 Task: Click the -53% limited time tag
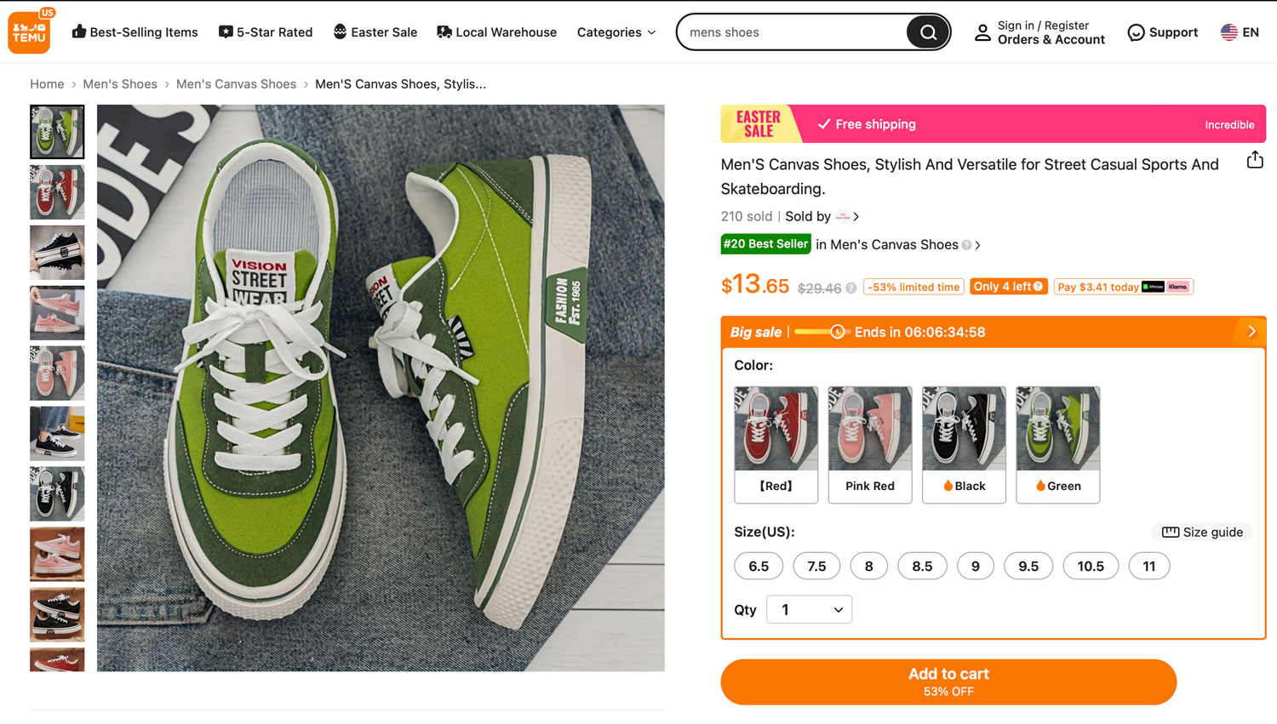tap(913, 288)
